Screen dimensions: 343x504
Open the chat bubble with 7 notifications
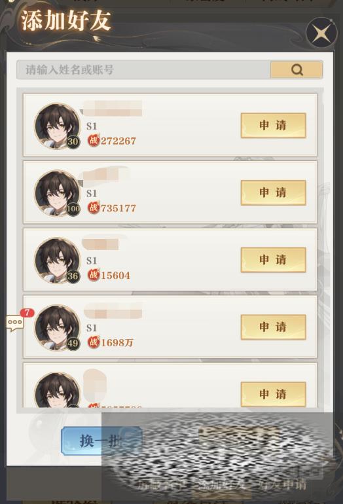click(x=16, y=323)
